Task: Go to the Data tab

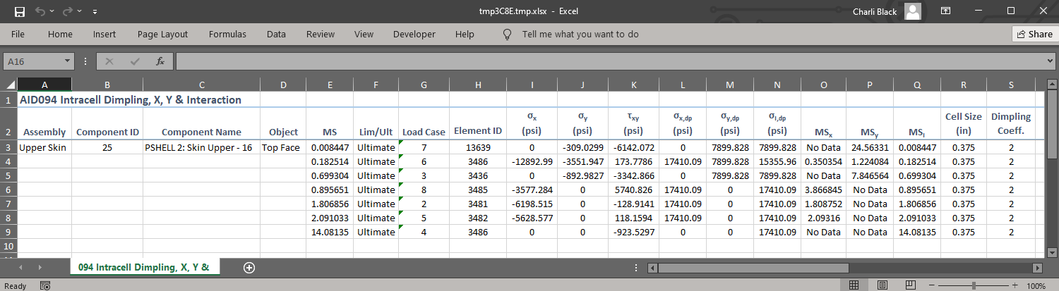Action: (x=276, y=34)
